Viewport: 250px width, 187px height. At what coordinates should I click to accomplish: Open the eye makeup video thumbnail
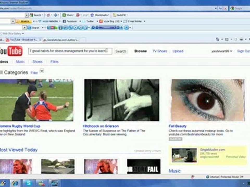pos(208,100)
